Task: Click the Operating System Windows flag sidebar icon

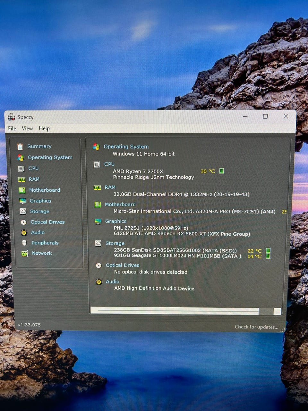Action: pyautogui.click(x=21, y=158)
